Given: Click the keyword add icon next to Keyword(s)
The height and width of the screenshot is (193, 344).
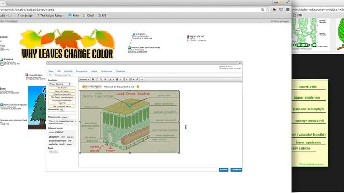Looking at the screenshot, I should point(62,109).
